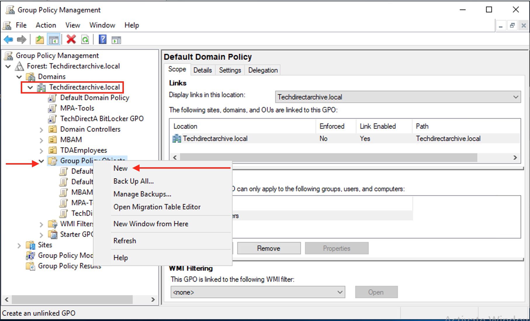The image size is (530, 321).
Task: Click the Group Policy Modeling icon
Action: 30,256
